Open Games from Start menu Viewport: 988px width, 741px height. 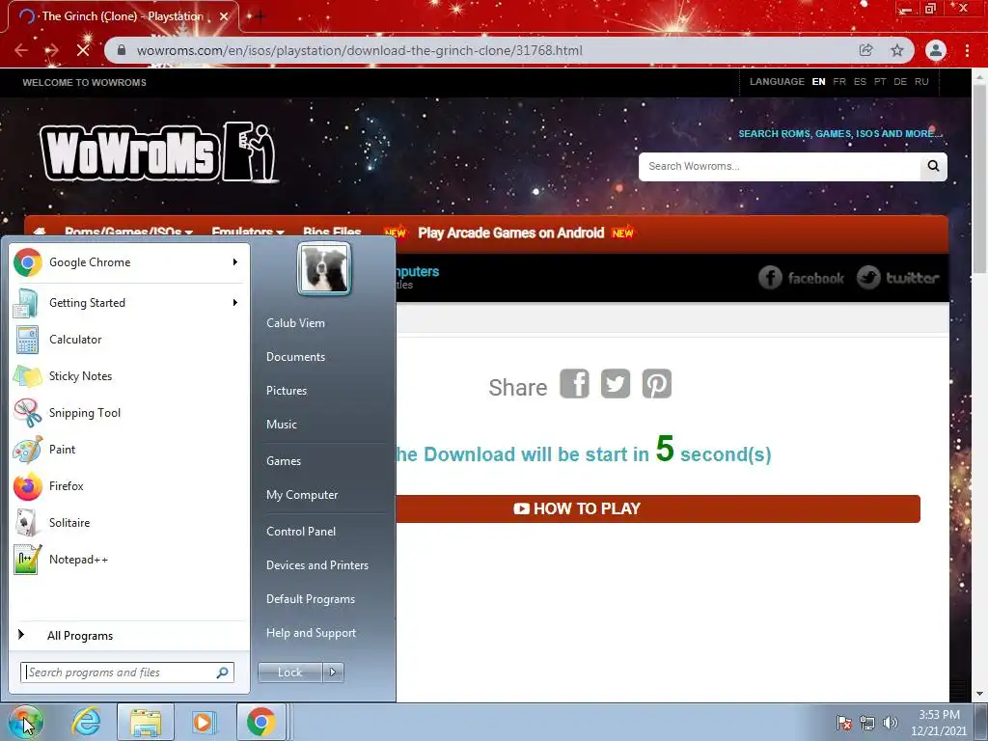284,460
